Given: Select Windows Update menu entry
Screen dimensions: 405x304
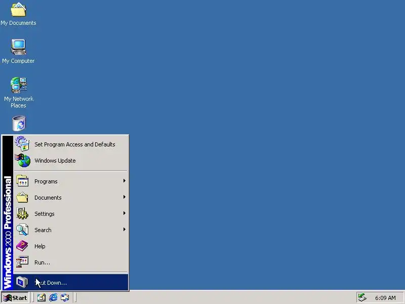Looking at the screenshot, I should pos(71,161).
